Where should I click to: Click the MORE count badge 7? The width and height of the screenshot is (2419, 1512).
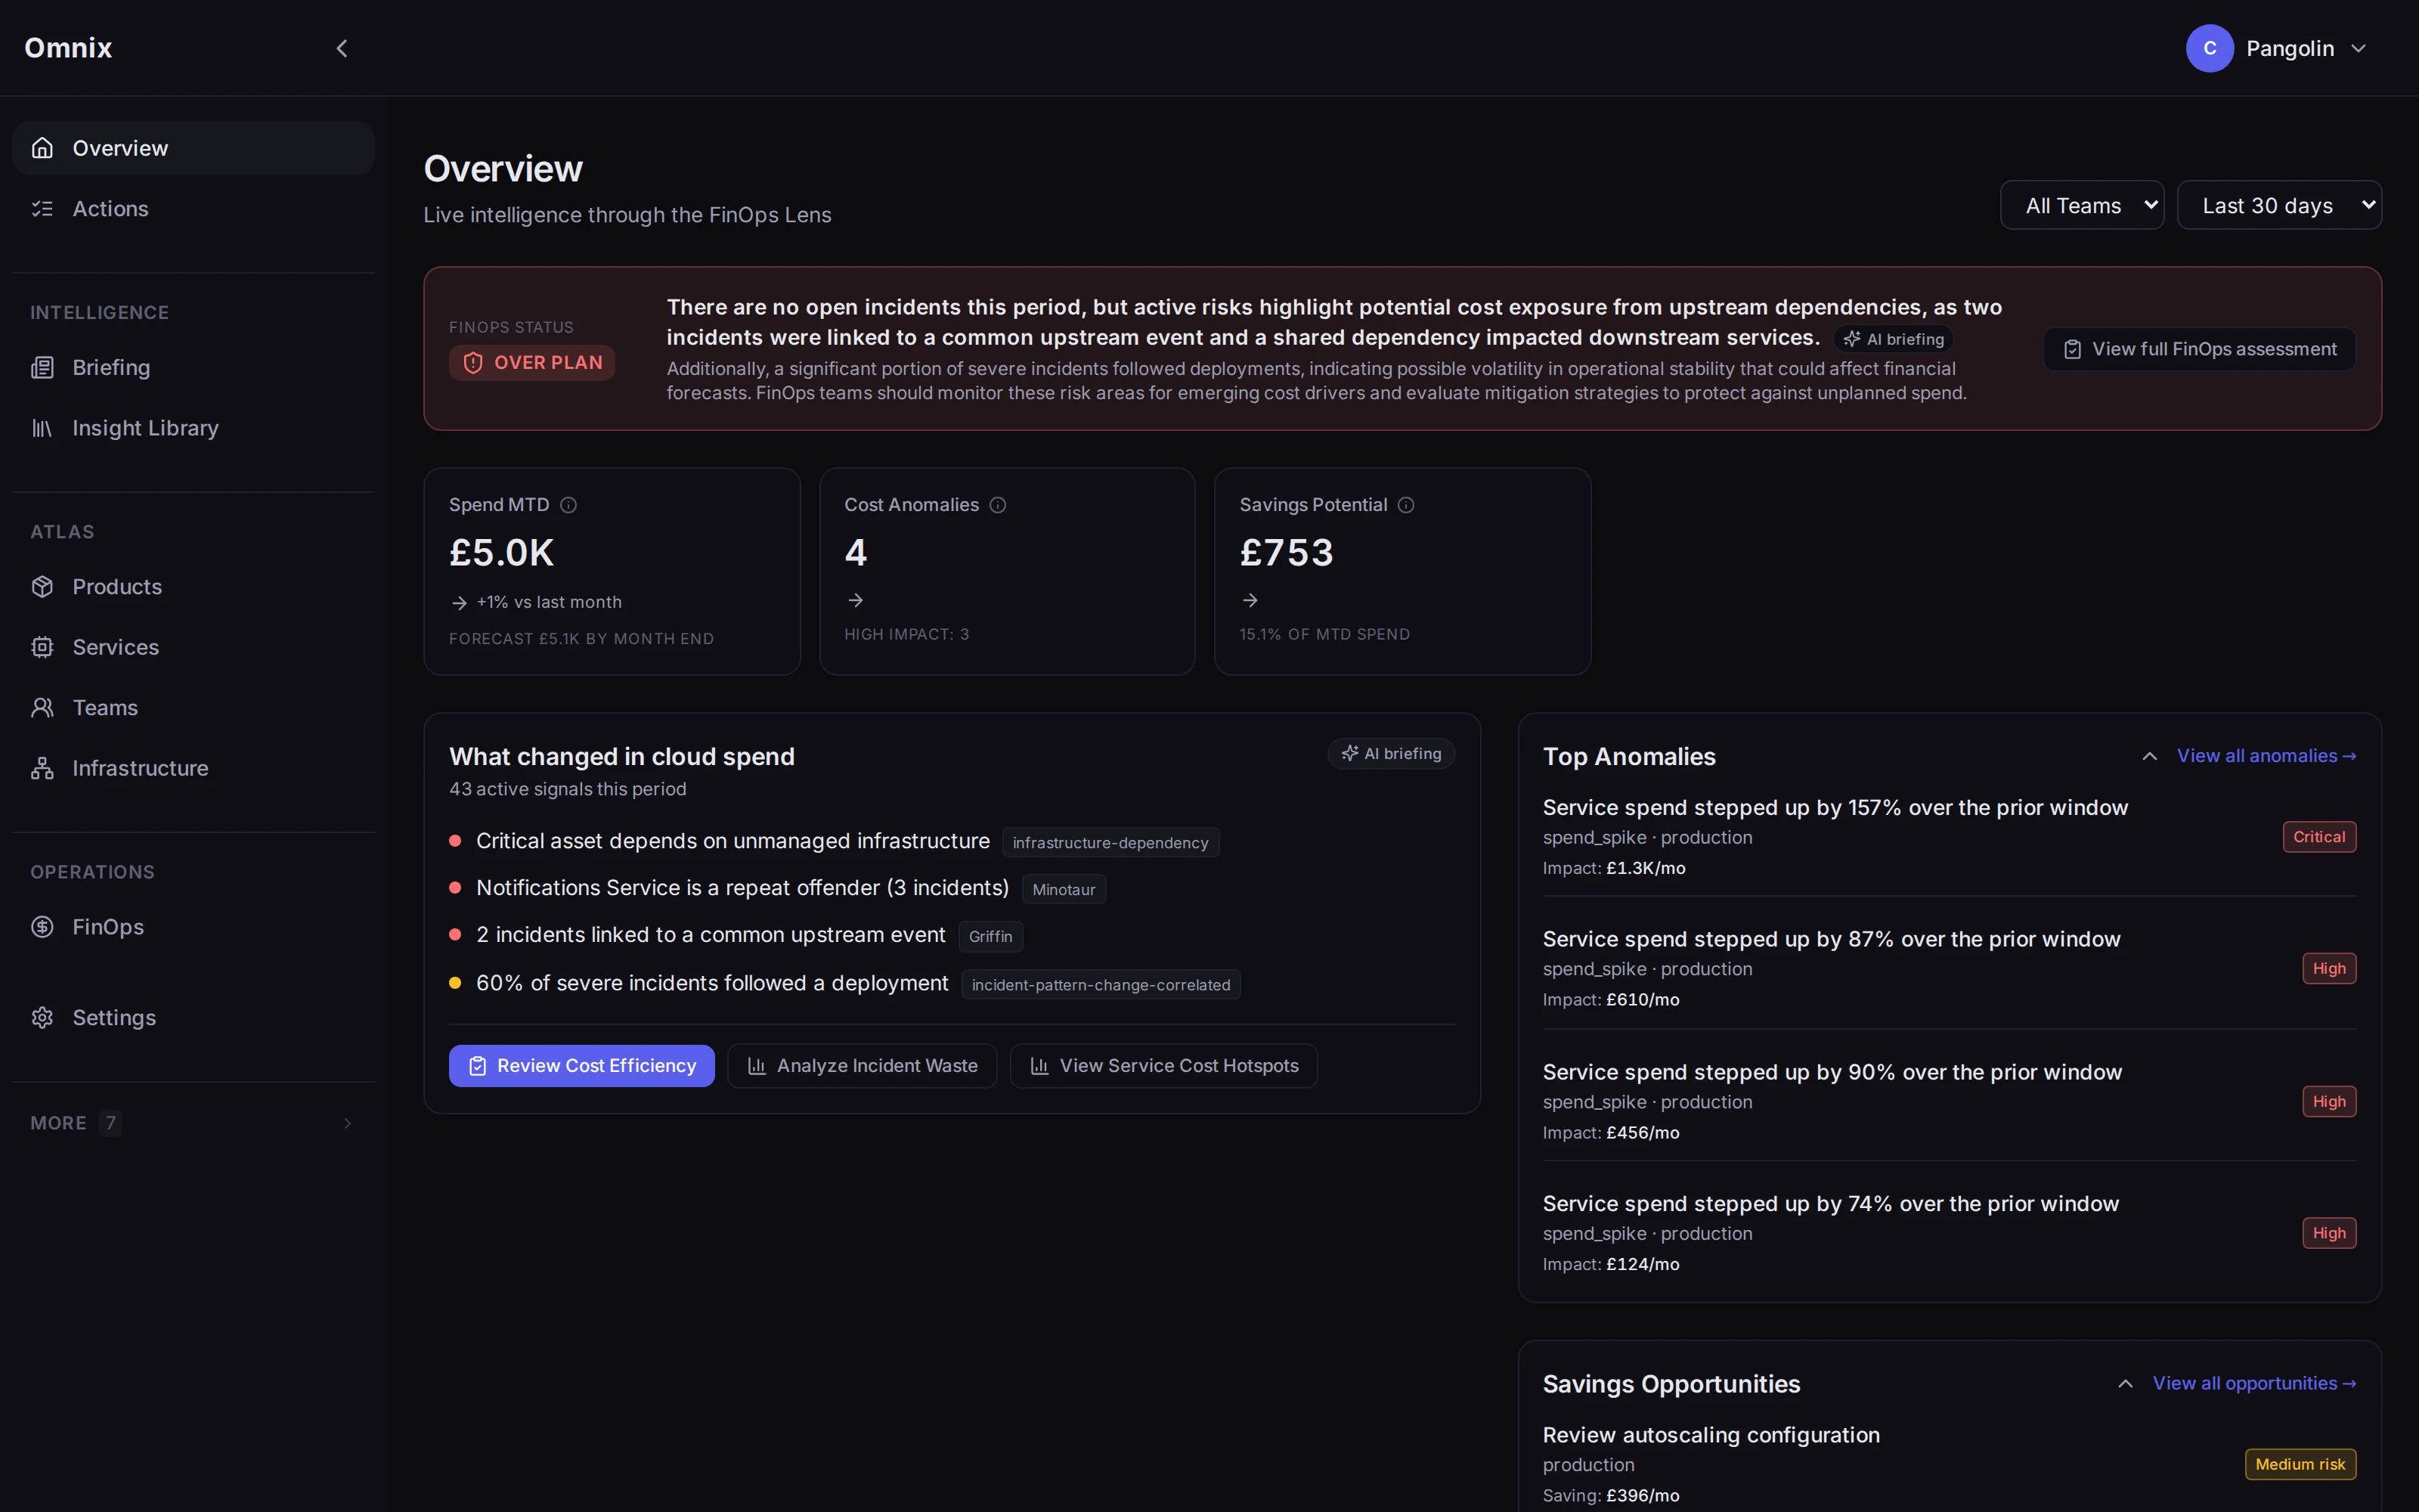111,1123
